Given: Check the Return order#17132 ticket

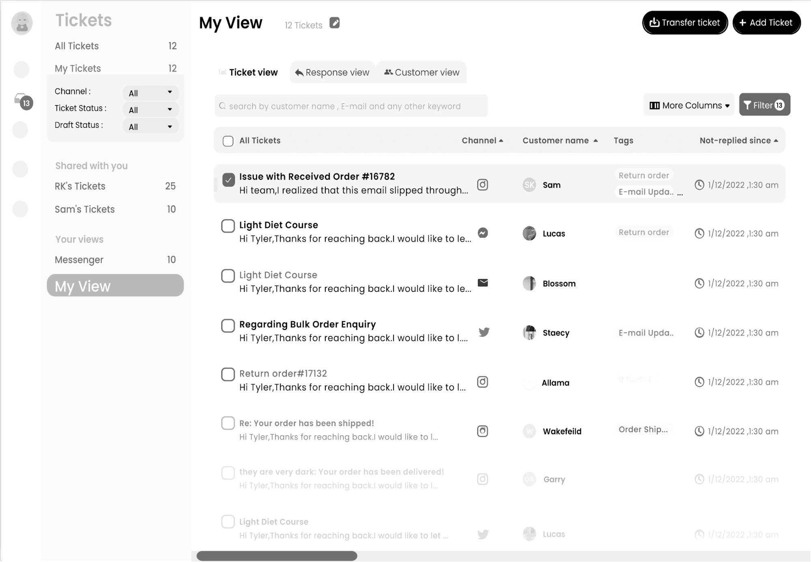Looking at the screenshot, I should coord(228,374).
